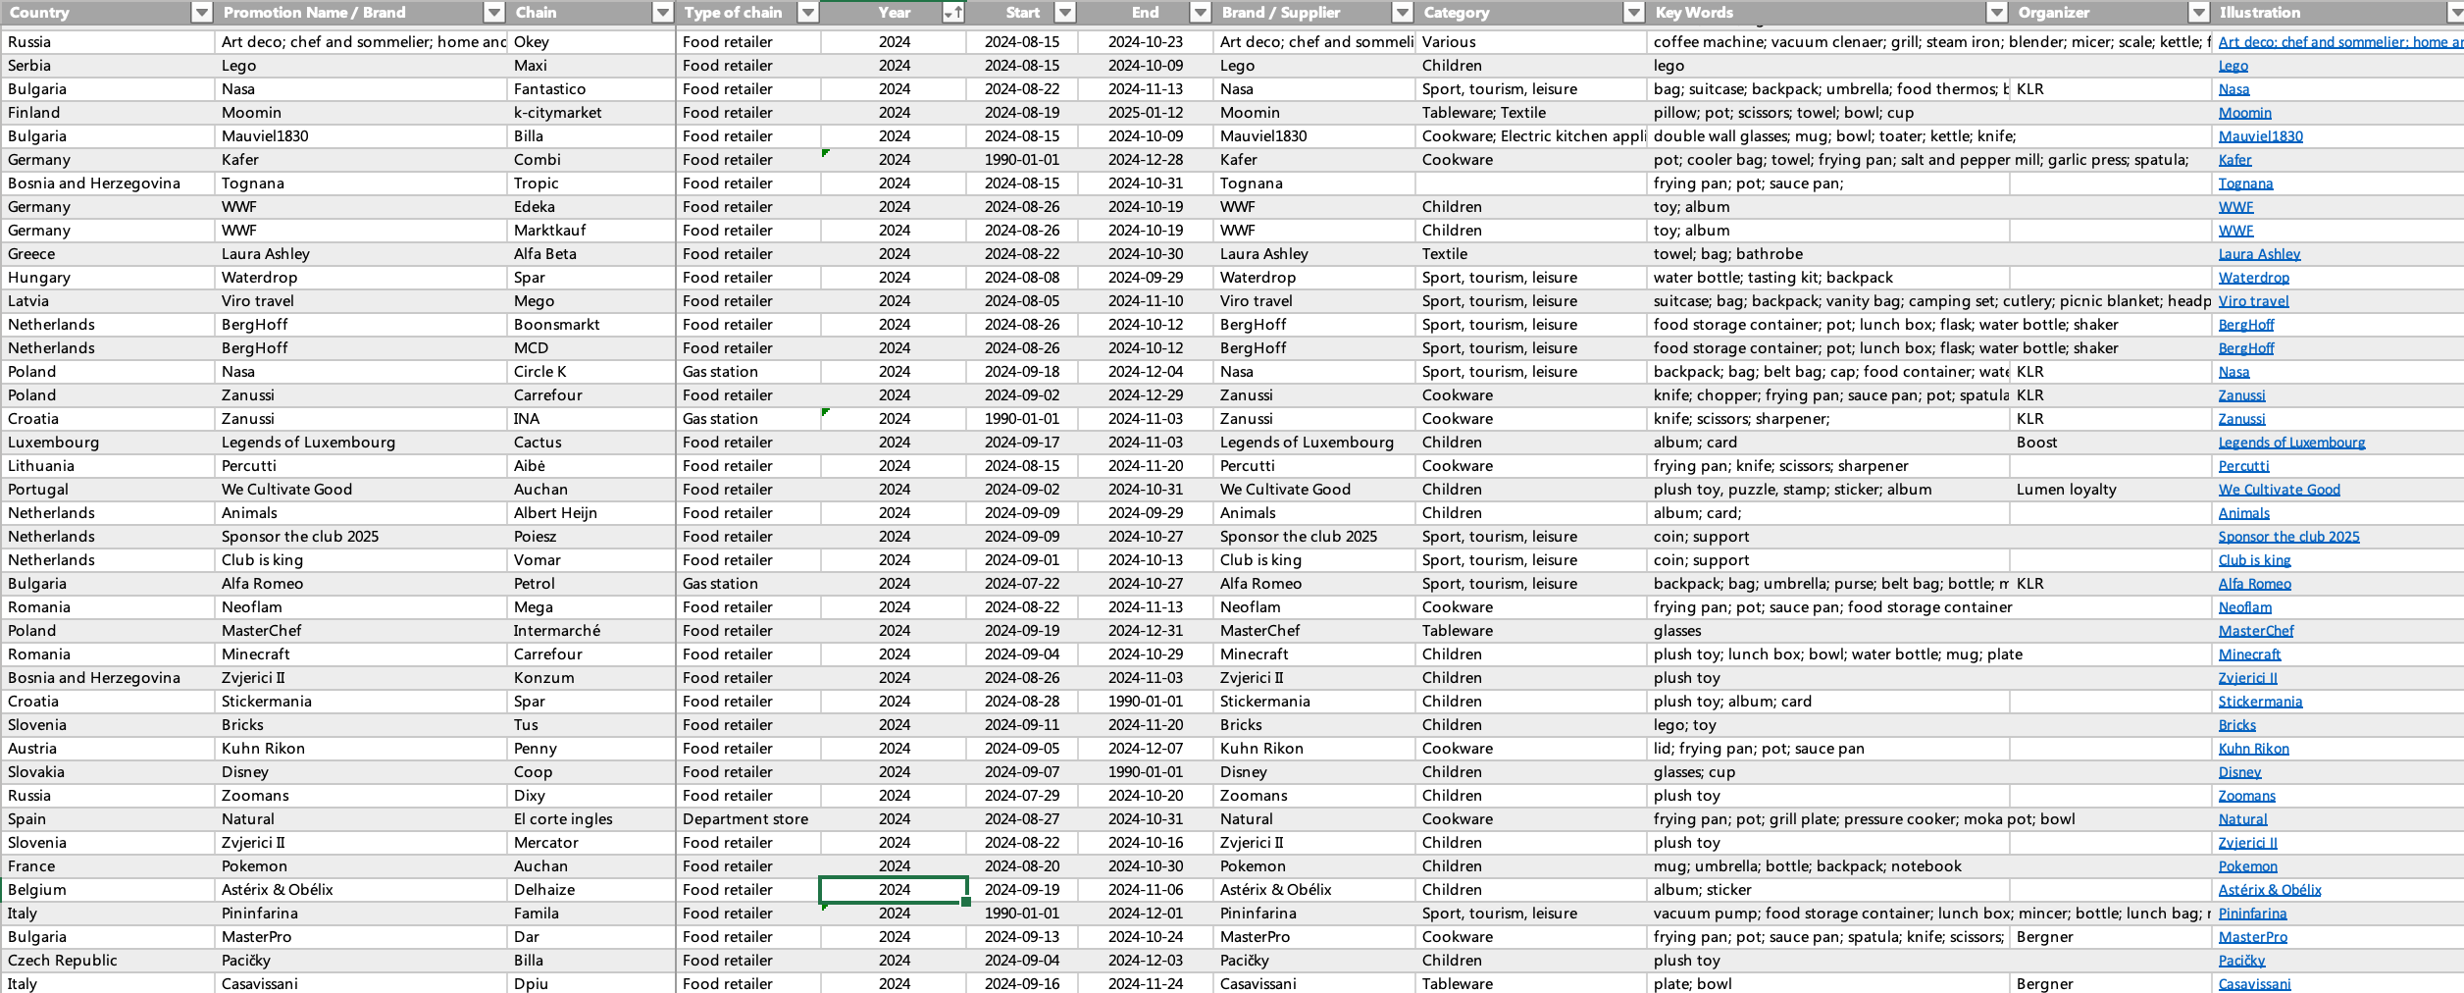This screenshot has height=993, width=2464.
Task: Open the Type of chain filter
Action: [x=807, y=13]
